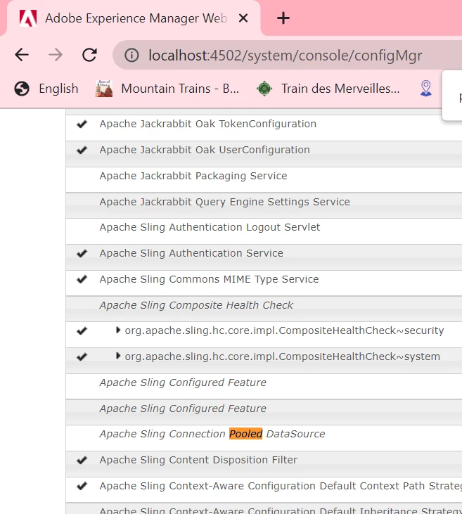Open Apache Sling Connection Pooled DataSource
Viewport: 462px width, 514px height.
tap(212, 434)
